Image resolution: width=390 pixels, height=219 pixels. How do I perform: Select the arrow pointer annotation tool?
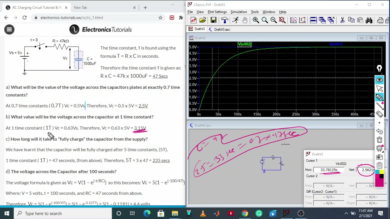pos(379,89)
